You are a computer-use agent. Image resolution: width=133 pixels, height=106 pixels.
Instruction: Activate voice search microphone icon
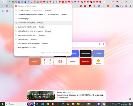[x=99, y=44]
